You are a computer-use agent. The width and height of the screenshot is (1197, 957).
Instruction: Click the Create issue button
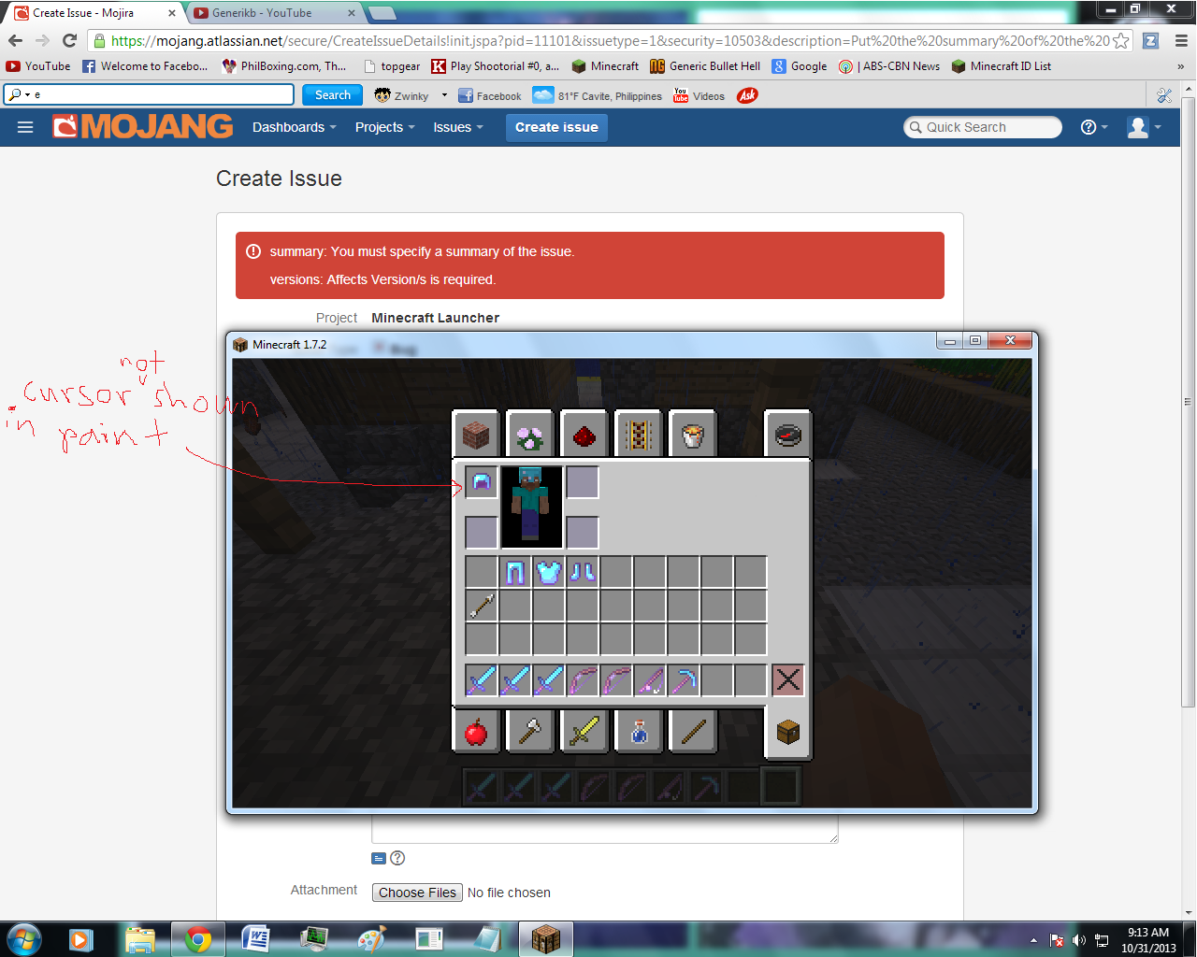[556, 127]
